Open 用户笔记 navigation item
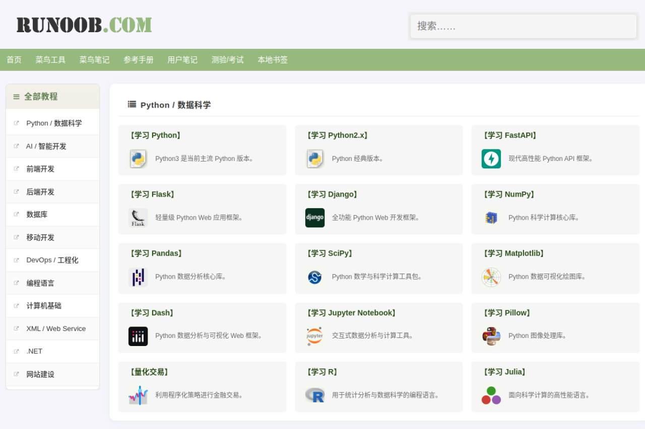The image size is (645, 429). click(x=182, y=60)
